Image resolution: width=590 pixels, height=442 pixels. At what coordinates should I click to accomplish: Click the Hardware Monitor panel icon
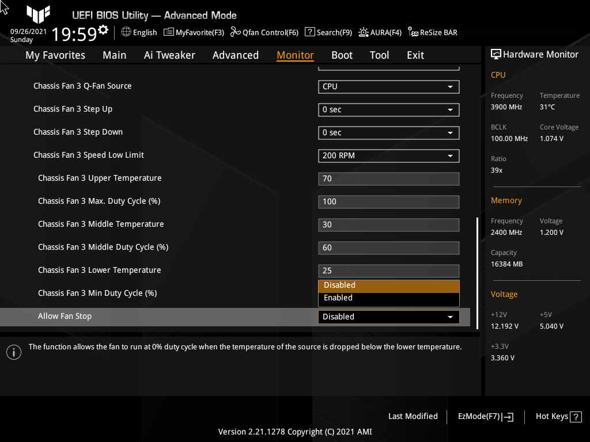496,54
